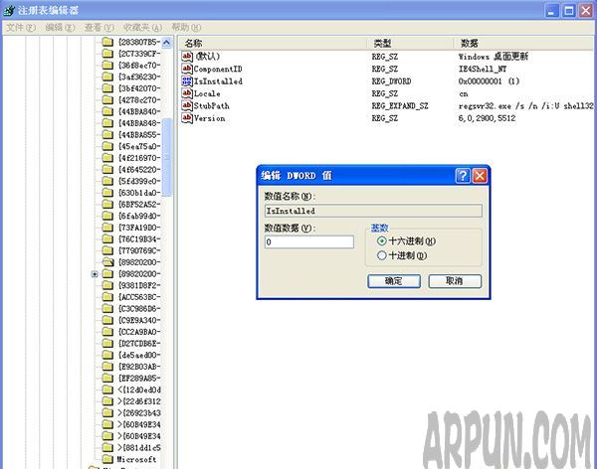Select the {4f645220- tree key
Image resolution: width=597 pixels, height=469 pixels.
click(x=139, y=169)
